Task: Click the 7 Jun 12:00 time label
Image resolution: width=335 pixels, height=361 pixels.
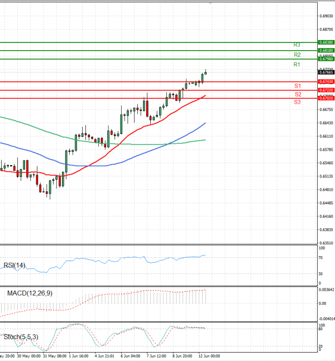Action: (156, 356)
